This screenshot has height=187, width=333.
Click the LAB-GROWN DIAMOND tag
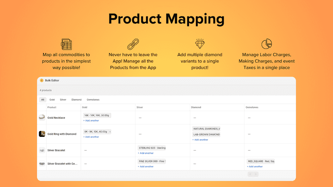pyautogui.click(x=206, y=134)
